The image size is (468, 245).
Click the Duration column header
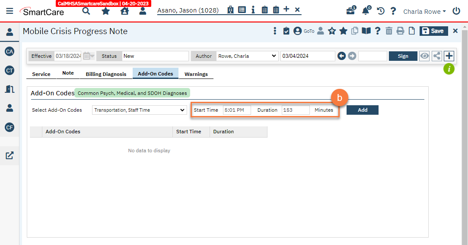(239, 132)
